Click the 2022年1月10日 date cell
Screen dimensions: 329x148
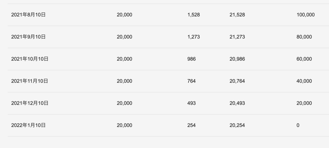click(28, 125)
